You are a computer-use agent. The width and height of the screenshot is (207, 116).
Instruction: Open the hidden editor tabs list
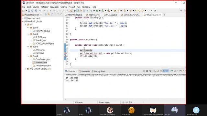point(164,15)
